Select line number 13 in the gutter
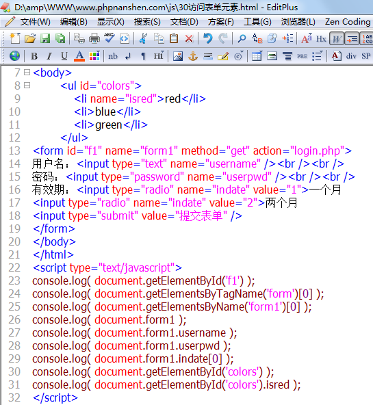 coord(14,151)
